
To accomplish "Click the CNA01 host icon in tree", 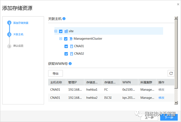I will click(x=72, y=46).
